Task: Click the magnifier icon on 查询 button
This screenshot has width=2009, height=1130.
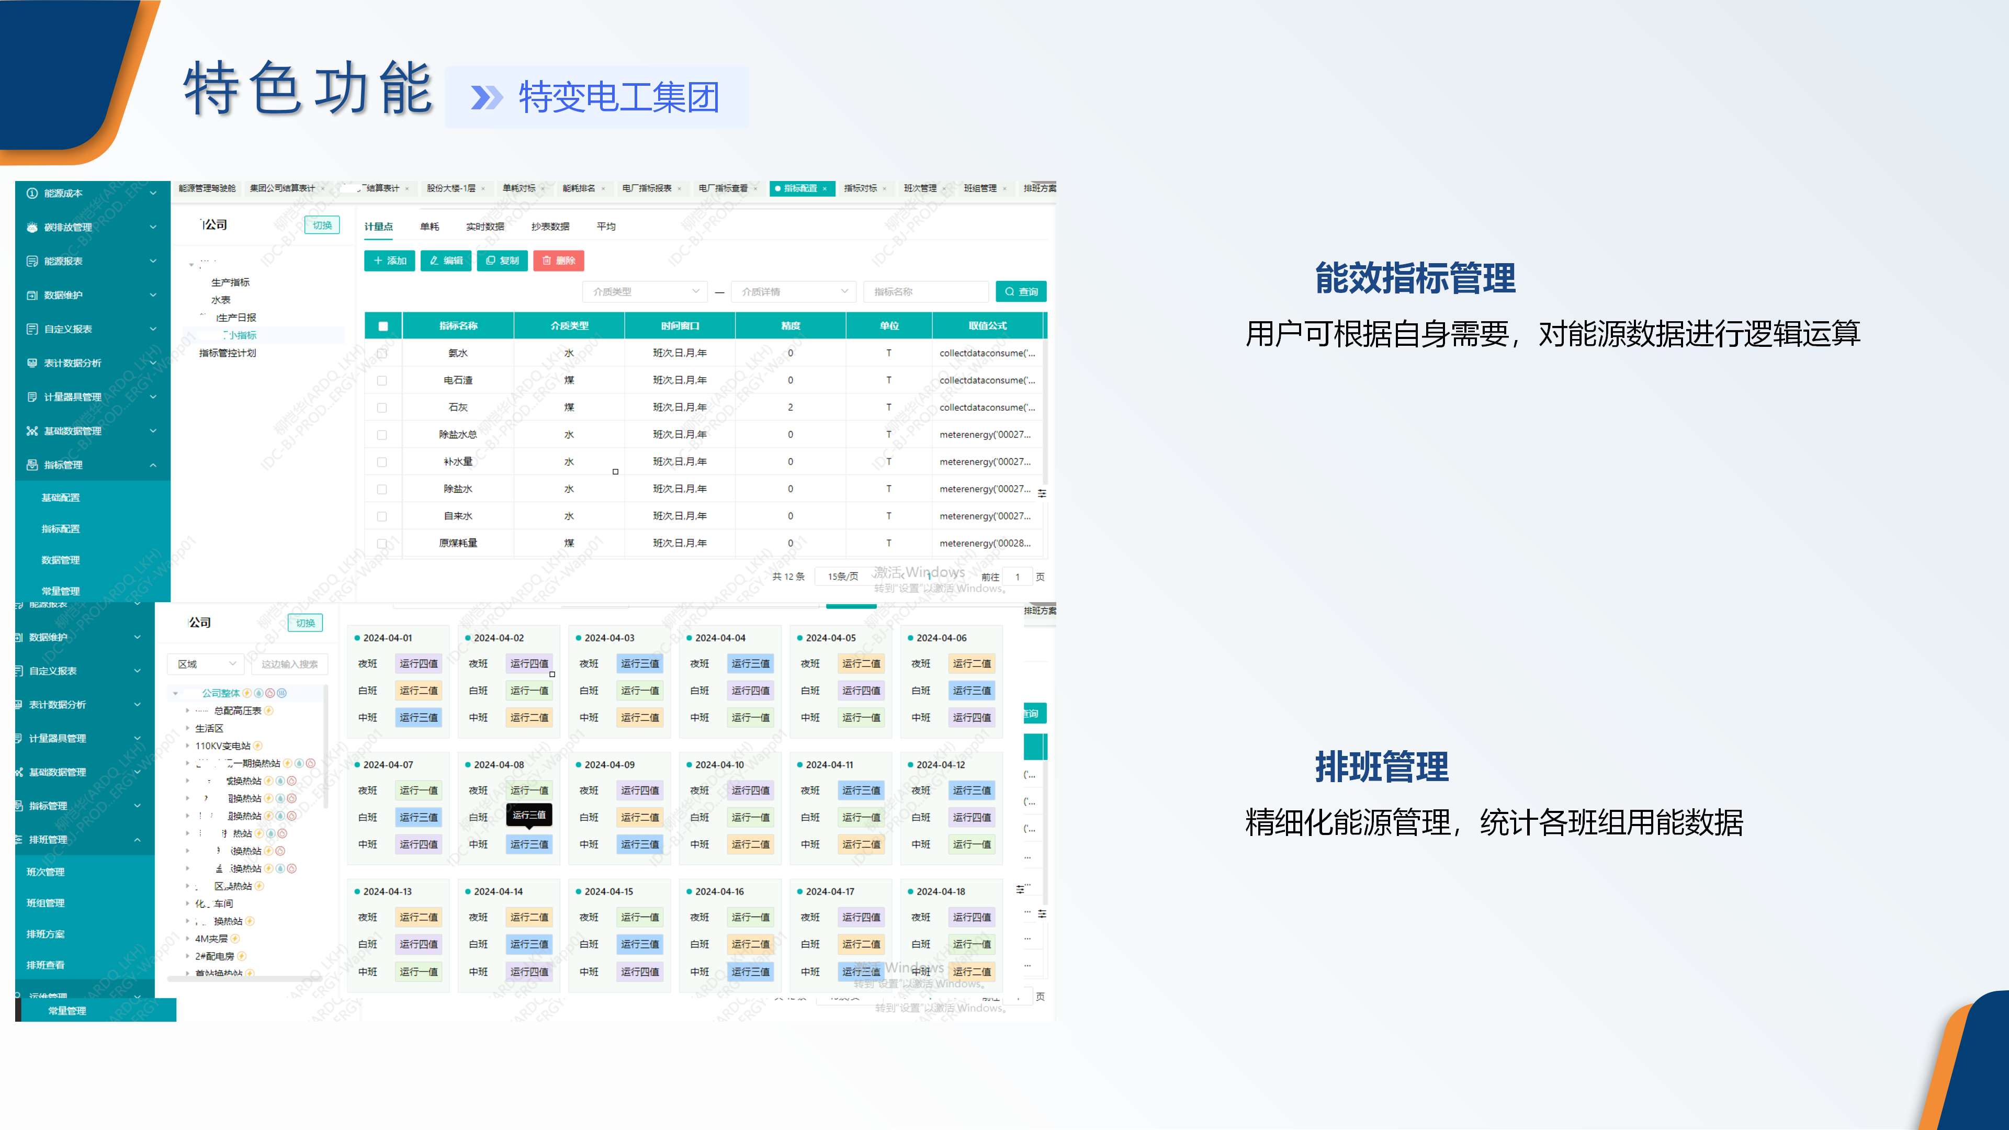Action: (x=1009, y=292)
